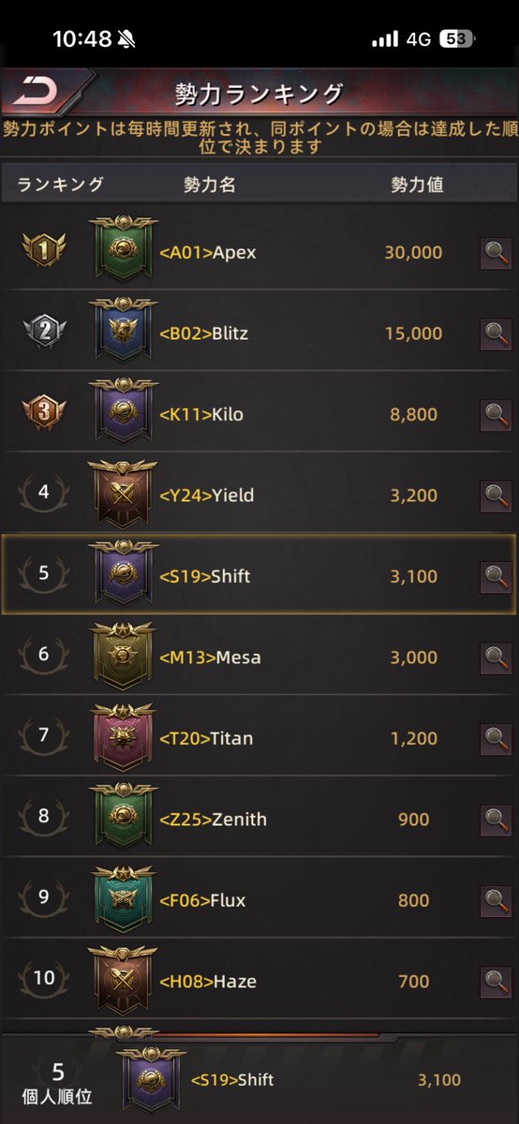Screen dimensions: 519x1124
Task: Open the <Z25>Zenith alliance name
Action: click(213, 820)
